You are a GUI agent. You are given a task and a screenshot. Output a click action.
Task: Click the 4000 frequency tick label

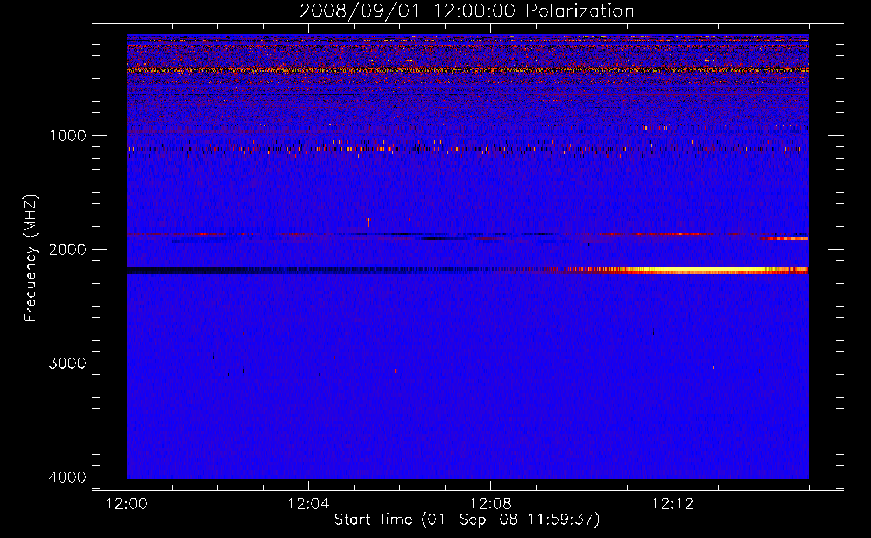[x=67, y=477]
